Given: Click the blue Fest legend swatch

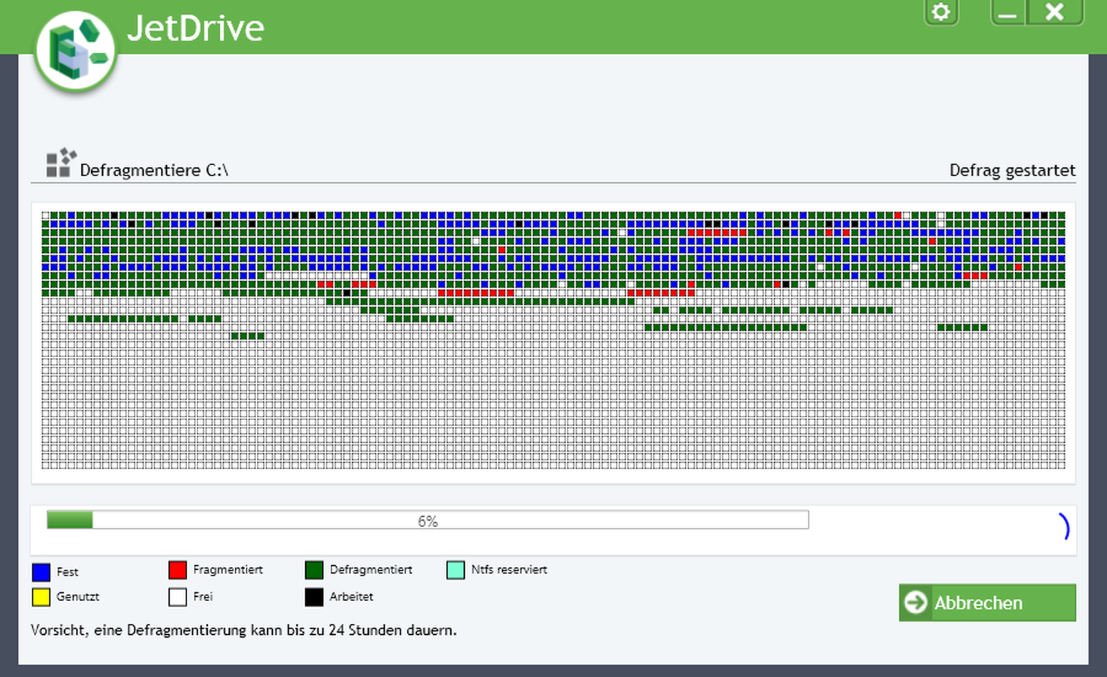Looking at the screenshot, I should pyautogui.click(x=41, y=572).
